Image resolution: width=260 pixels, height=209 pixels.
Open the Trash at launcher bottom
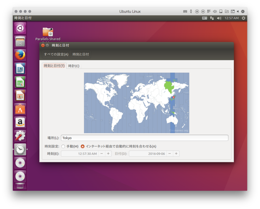(20, 186)
